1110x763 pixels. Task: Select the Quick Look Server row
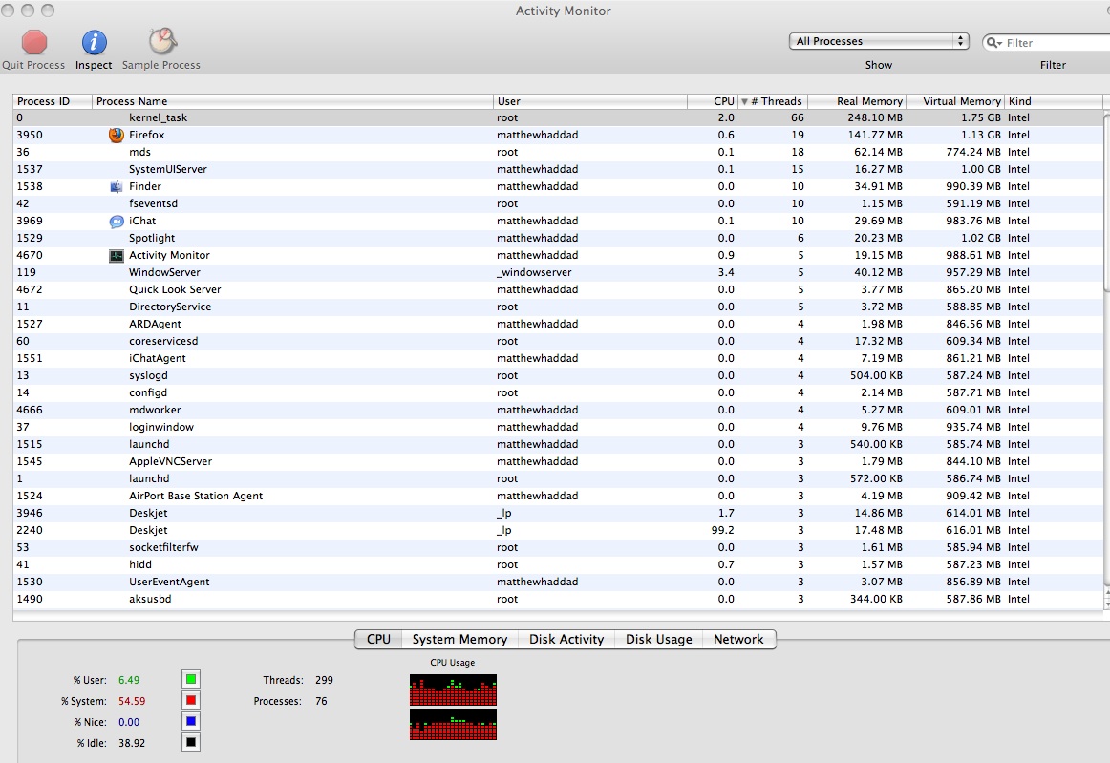pos(558,290)
